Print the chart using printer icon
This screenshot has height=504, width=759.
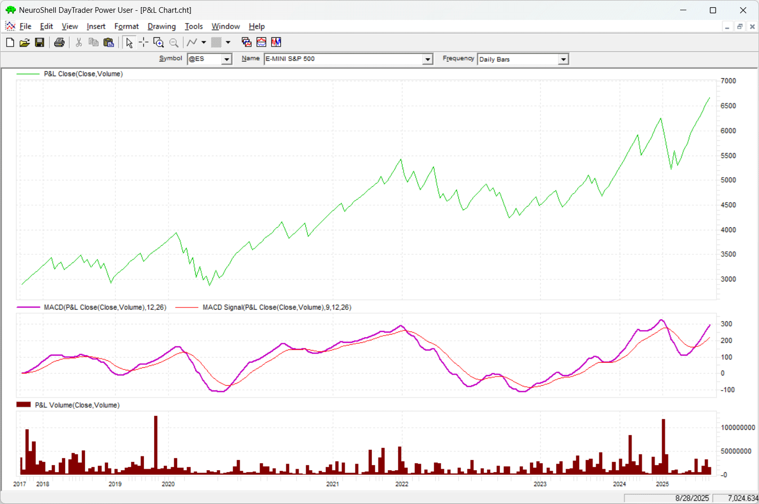(59, 42)
